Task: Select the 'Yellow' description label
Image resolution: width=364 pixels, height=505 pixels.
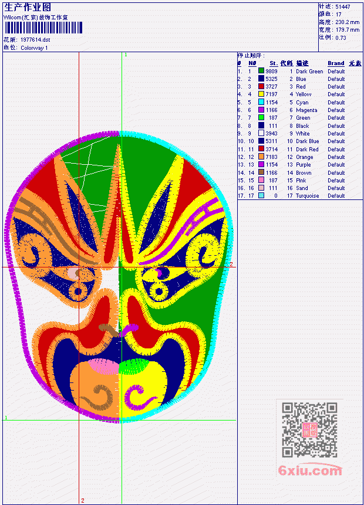Action: coord(304,94)
